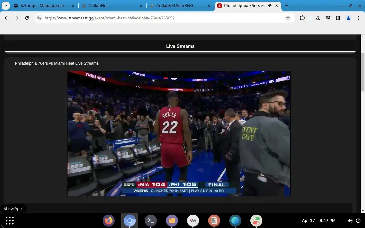Focus the streameast URL address field
This screenshot has width=365, height=228.
pyautogui.click(x=164, y=18)
